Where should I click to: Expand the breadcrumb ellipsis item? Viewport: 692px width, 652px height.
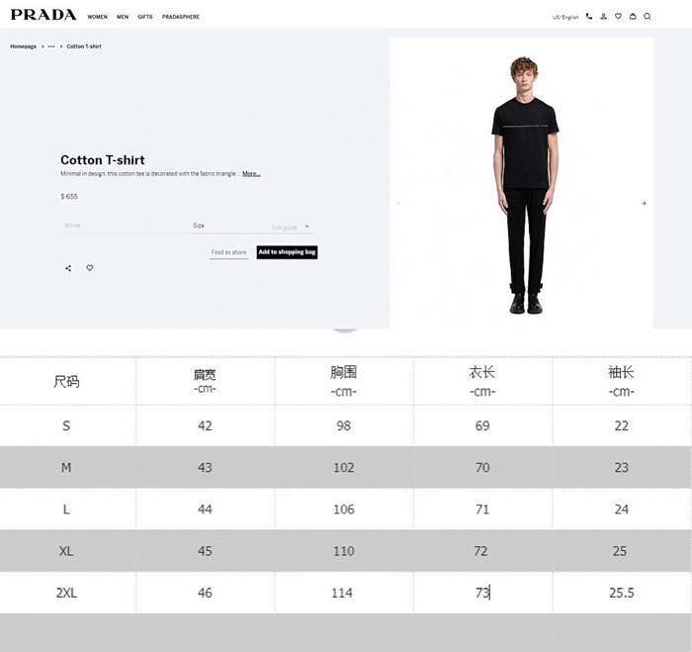click(51, 47)
